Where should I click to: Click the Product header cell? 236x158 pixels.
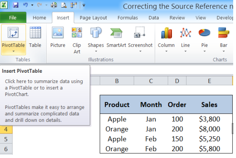(117, 105)
